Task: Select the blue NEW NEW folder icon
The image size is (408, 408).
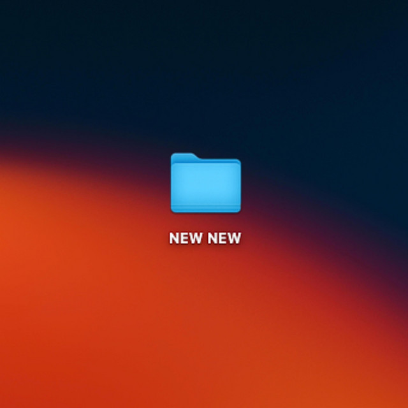Action: coord(205,184)
